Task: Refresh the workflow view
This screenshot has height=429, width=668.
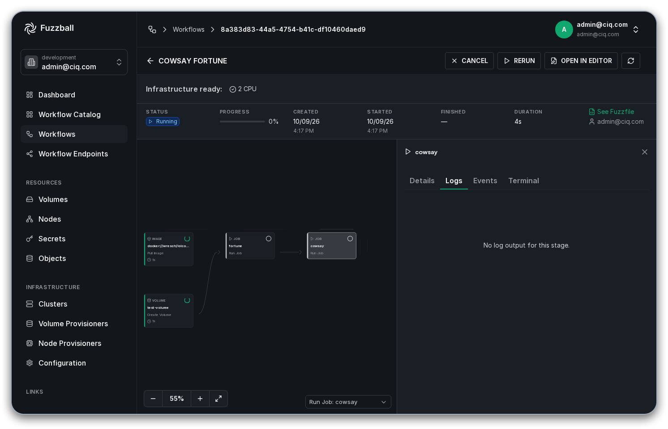Action: tap(631, 61)
